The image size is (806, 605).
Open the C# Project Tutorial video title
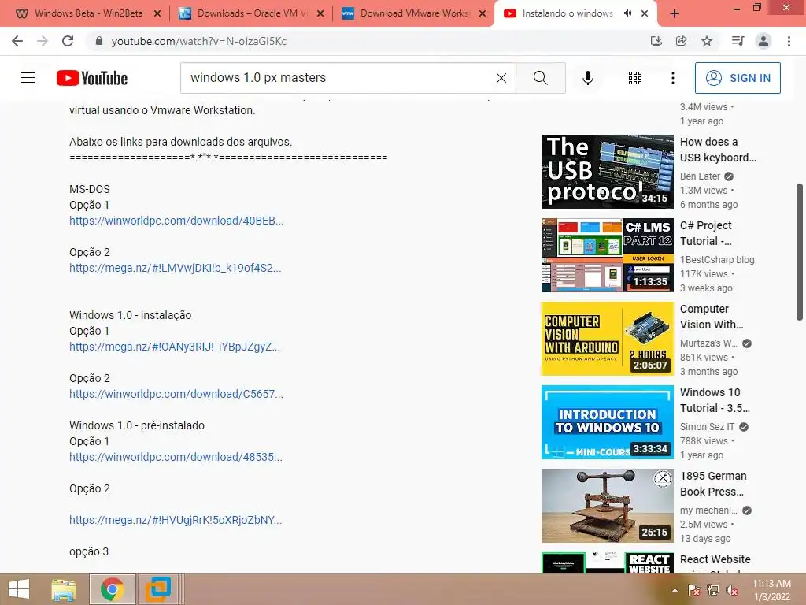[x=706, y=233]
